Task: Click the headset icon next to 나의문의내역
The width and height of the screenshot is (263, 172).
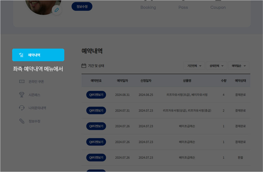Action: [x=21, y=108]
